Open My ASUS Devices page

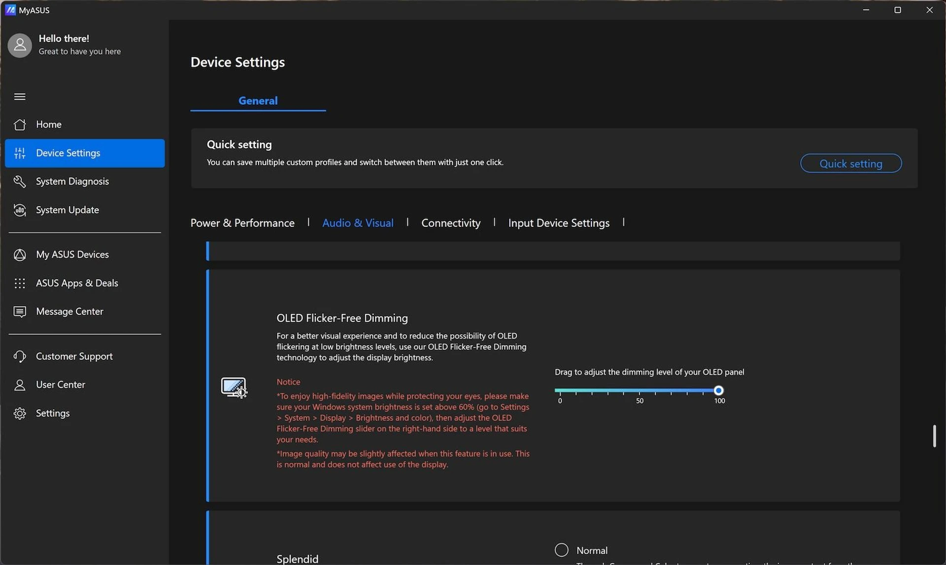85,255
